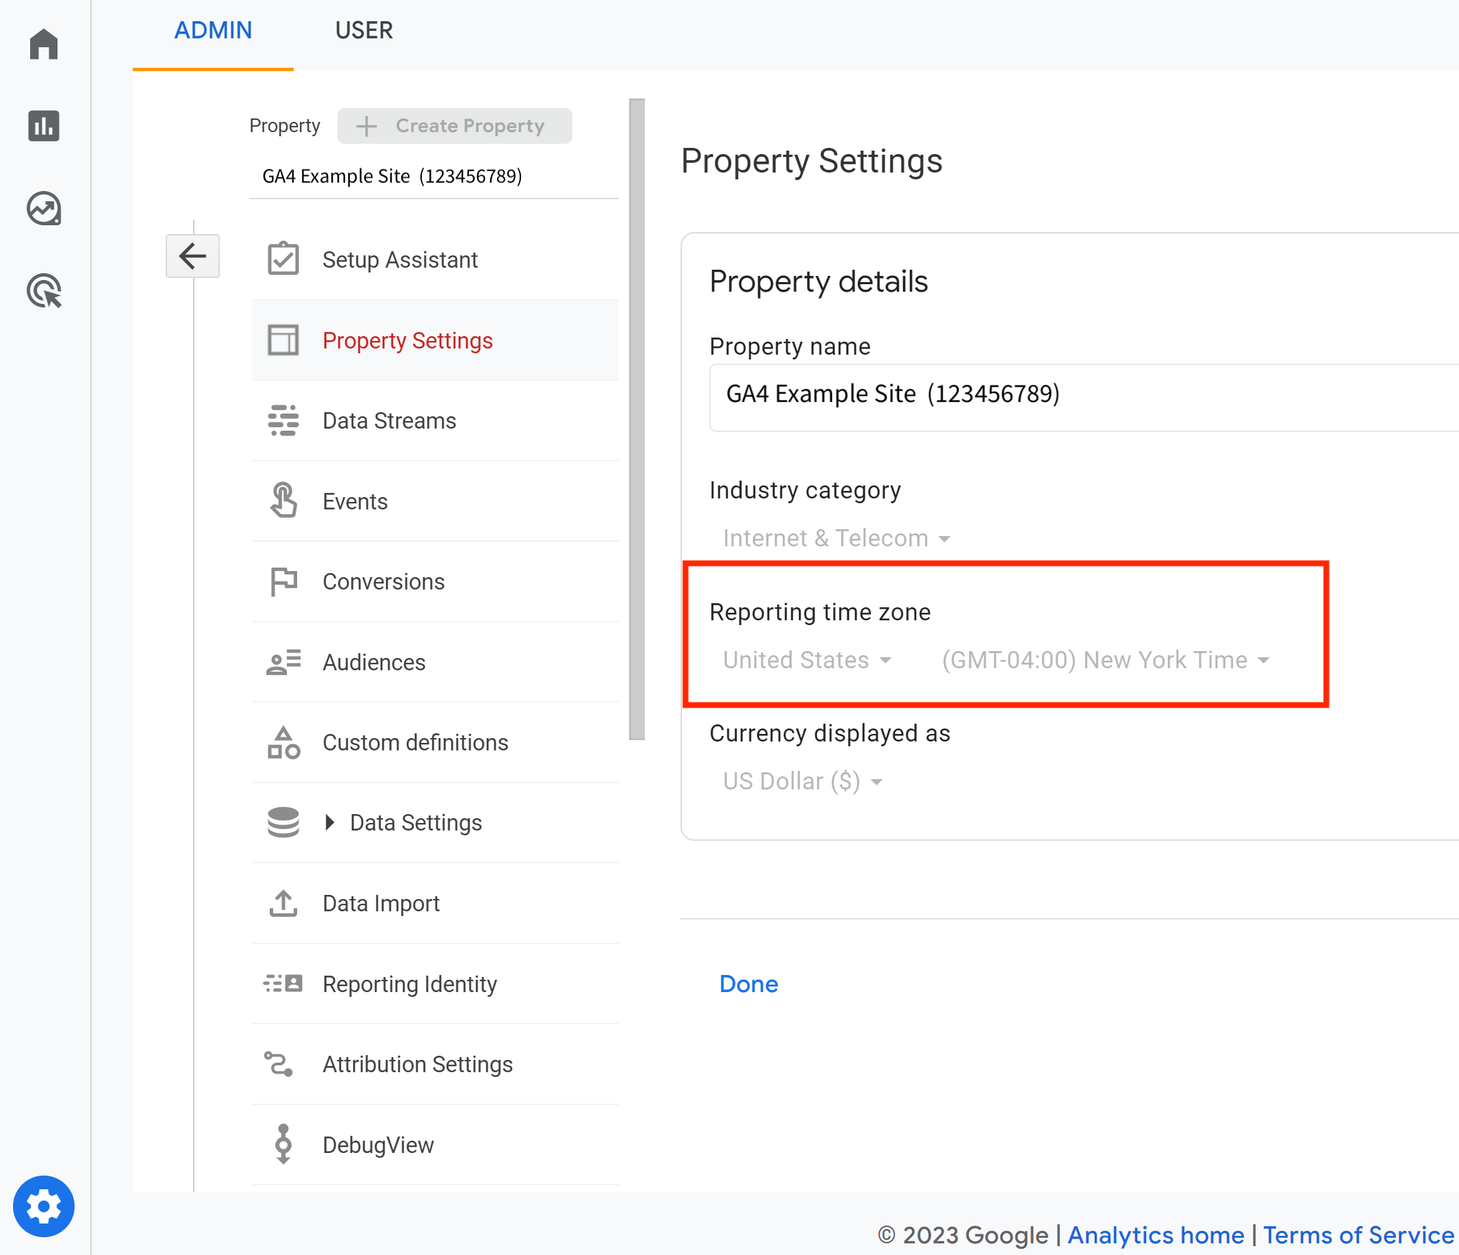Open the US Dollar currency dropdown
Screen dimensions: 1459x1255
click(x=802, y=781)
